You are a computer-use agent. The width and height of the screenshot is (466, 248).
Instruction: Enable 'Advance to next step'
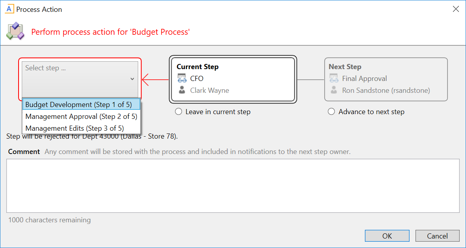pyautogui.click(x=331, y=112)
